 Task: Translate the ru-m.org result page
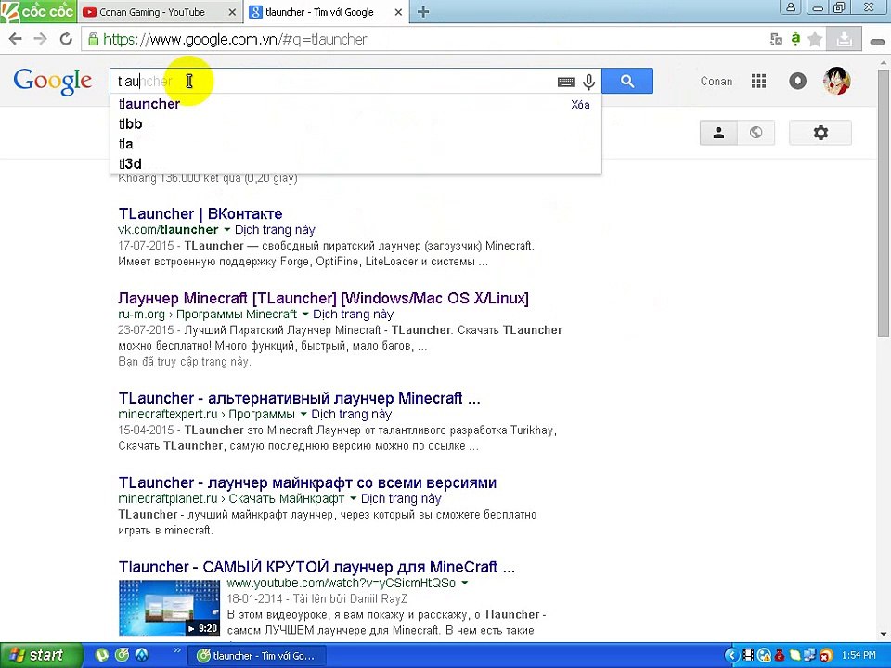[354, 315]
